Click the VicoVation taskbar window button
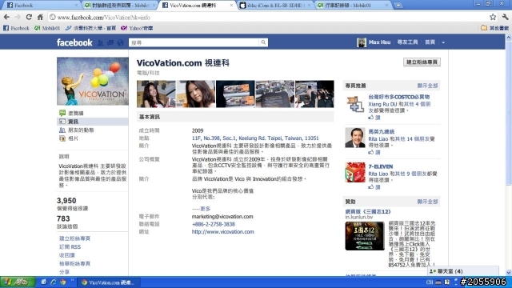The height and width of the screenshot is (288, 512). 109,282
